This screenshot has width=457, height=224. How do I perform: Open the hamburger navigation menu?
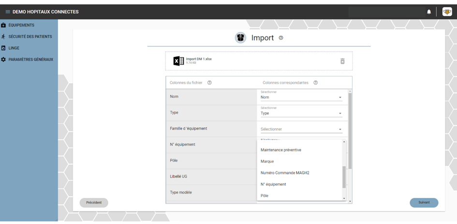(x=8, y=12)
